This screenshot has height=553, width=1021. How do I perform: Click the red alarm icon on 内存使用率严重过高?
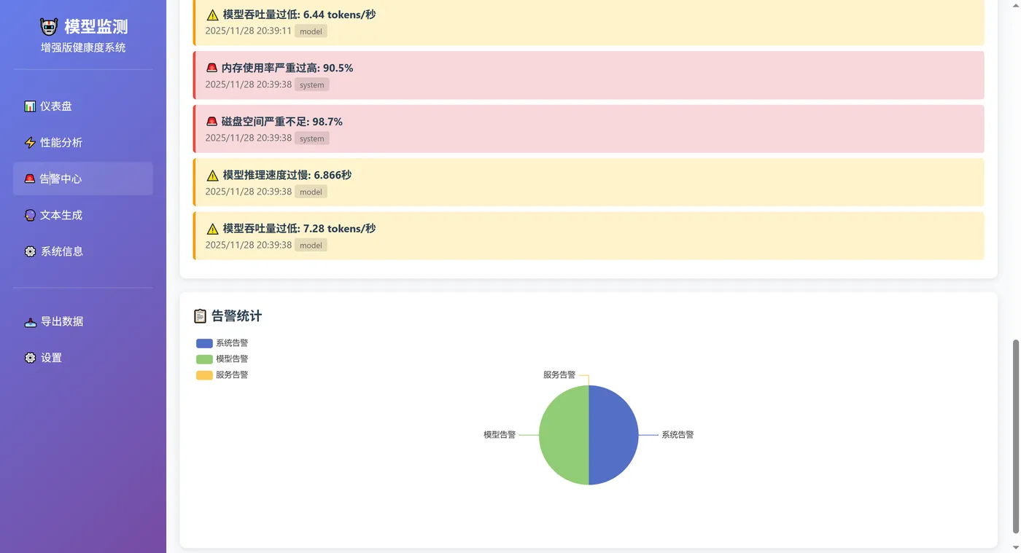211,67
